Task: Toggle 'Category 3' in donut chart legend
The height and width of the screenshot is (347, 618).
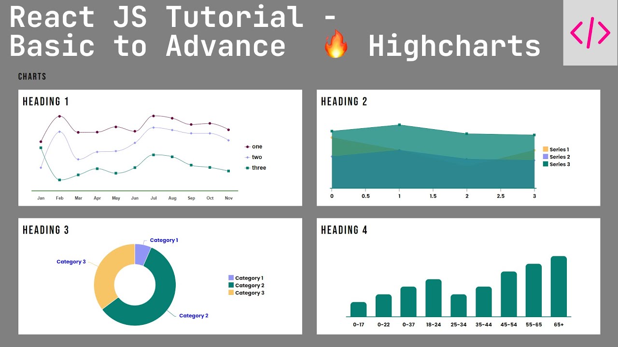Action: pos(246,293)
